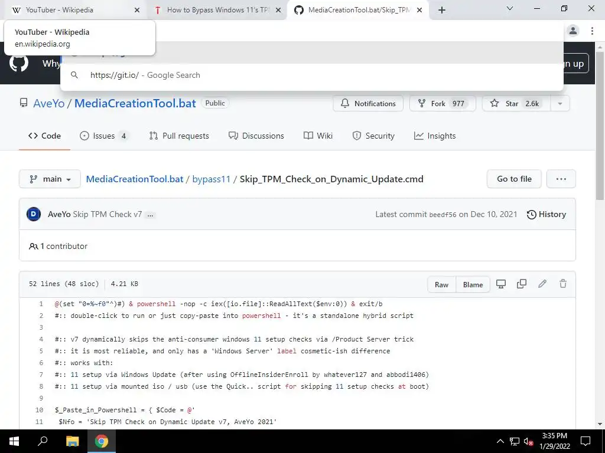605x453 pixels.
Task: View Raw file contents
Action: click(x=441, y=285)
